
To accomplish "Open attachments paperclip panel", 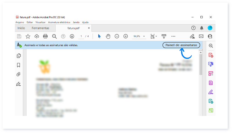I will point(19,74).
